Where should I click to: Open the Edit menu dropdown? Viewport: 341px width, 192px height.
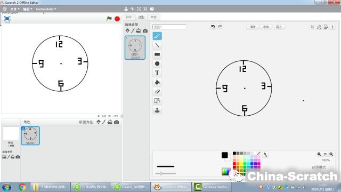(28, 9)
